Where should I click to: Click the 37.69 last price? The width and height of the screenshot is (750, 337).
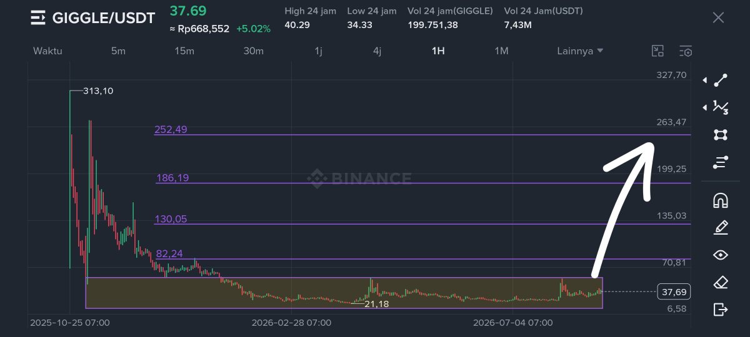[188, 11]
